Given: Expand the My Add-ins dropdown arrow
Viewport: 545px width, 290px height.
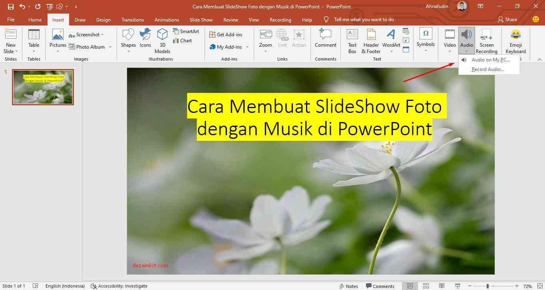Looking at the screenshot, I should pos(247,47).
